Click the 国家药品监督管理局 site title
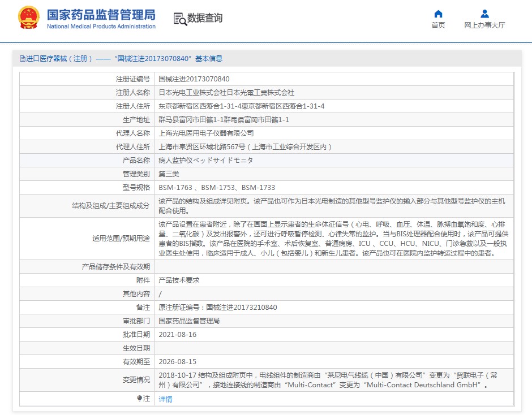The height and width of the screenshot is (415, 532). click(x=101, y=15)
